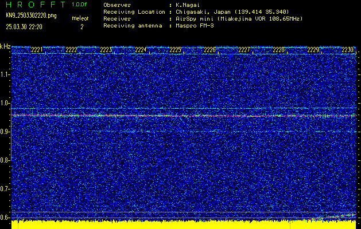Click the 1.1 kHz axis label

[5, 74]
